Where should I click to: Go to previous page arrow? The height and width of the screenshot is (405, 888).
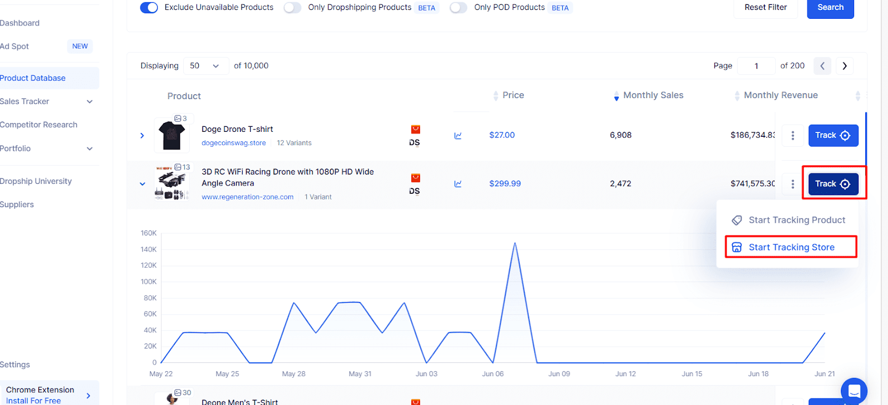[x=823, y=66]
